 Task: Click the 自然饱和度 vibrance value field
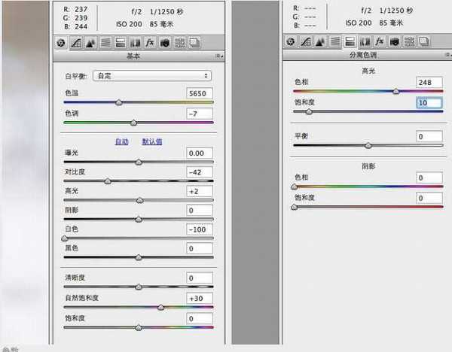click(x=200, y=299)
